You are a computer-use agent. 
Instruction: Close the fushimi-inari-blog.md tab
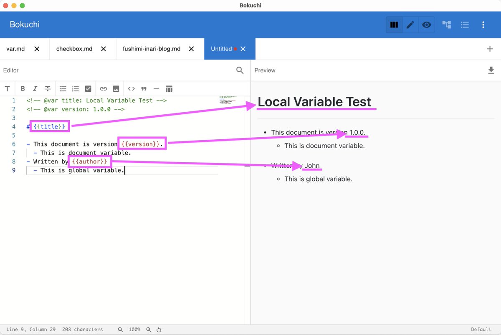(x=191, y=49)
